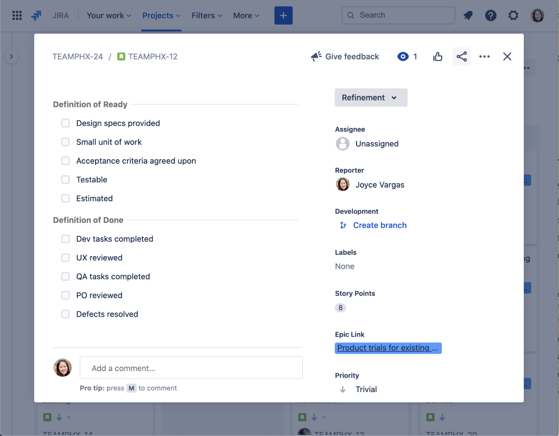Viewport: 559px width, 436px height.
Task: Click the Product trials for existing Epic Link
Action: coord(387,347)
